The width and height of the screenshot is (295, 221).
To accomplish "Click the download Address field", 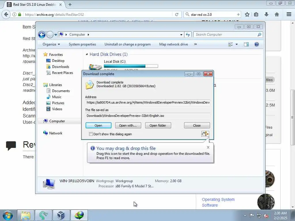I will 148,103.
